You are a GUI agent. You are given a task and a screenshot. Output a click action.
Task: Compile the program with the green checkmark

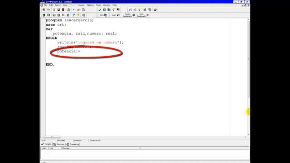point(100,10)
